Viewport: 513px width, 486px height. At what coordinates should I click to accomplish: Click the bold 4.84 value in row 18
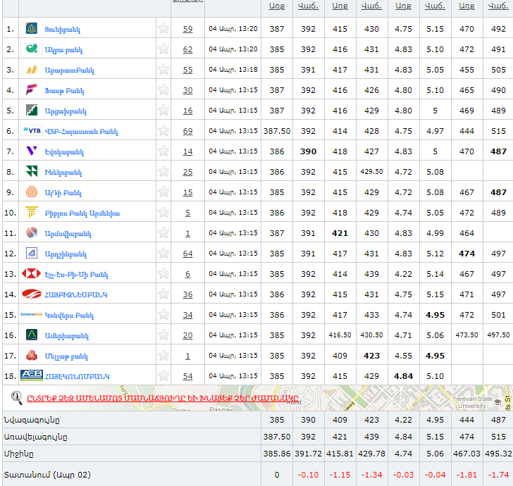coord(403,376)
